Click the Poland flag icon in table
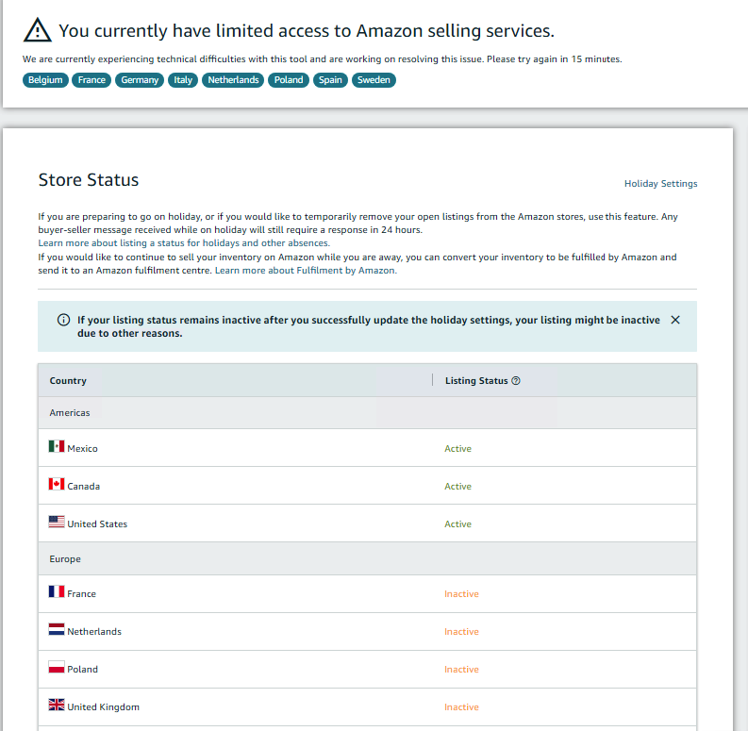 coord(57,667)
